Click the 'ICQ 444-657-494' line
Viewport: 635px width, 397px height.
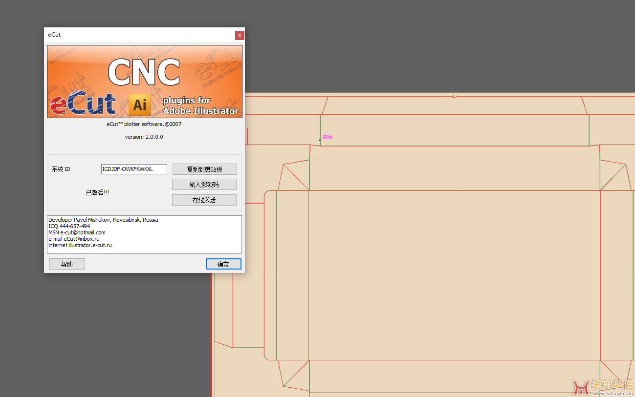point(69,226)
